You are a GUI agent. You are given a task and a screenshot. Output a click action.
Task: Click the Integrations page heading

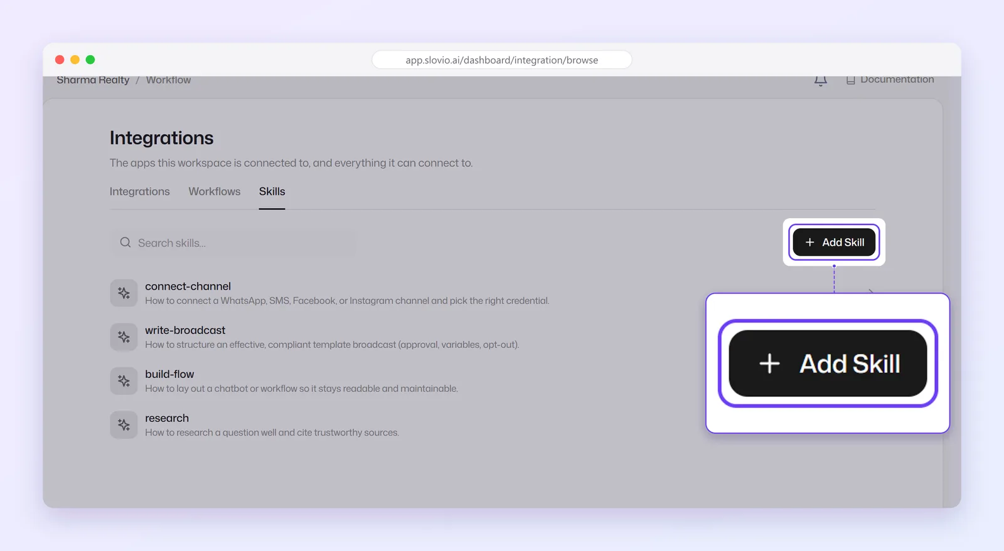tap(161, 138)
